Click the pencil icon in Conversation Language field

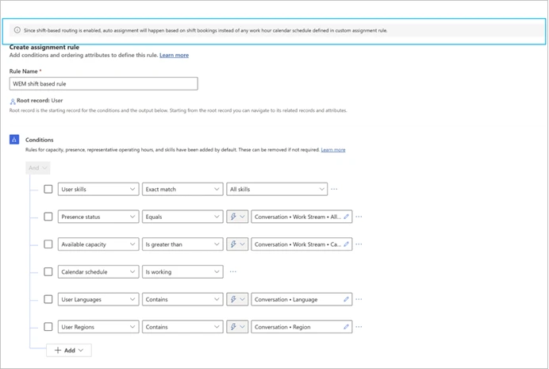coord(346,299)
